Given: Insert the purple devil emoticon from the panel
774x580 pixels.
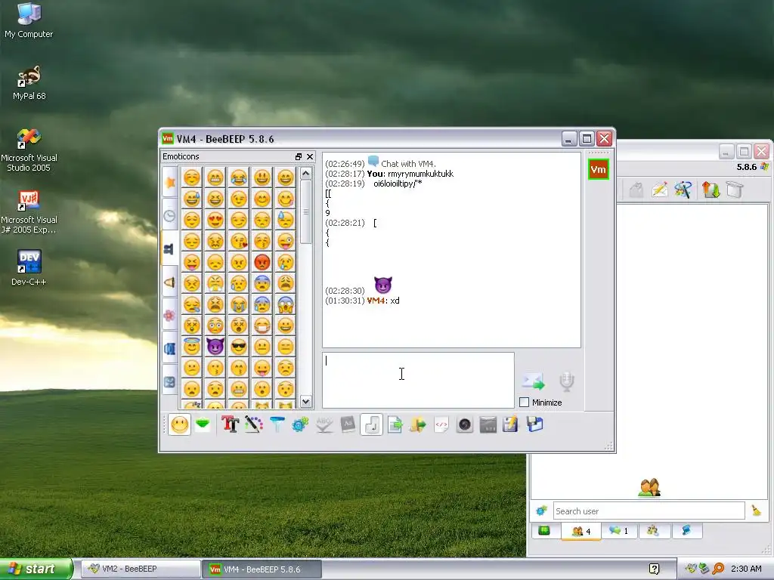Looking at the screenshot, I should point(215,346).
